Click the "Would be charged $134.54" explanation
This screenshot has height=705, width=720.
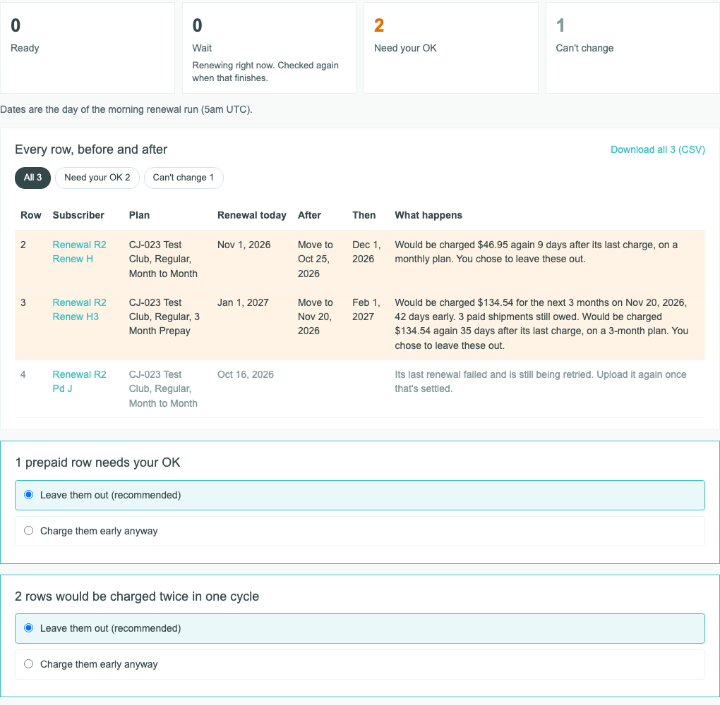[542, 324]
